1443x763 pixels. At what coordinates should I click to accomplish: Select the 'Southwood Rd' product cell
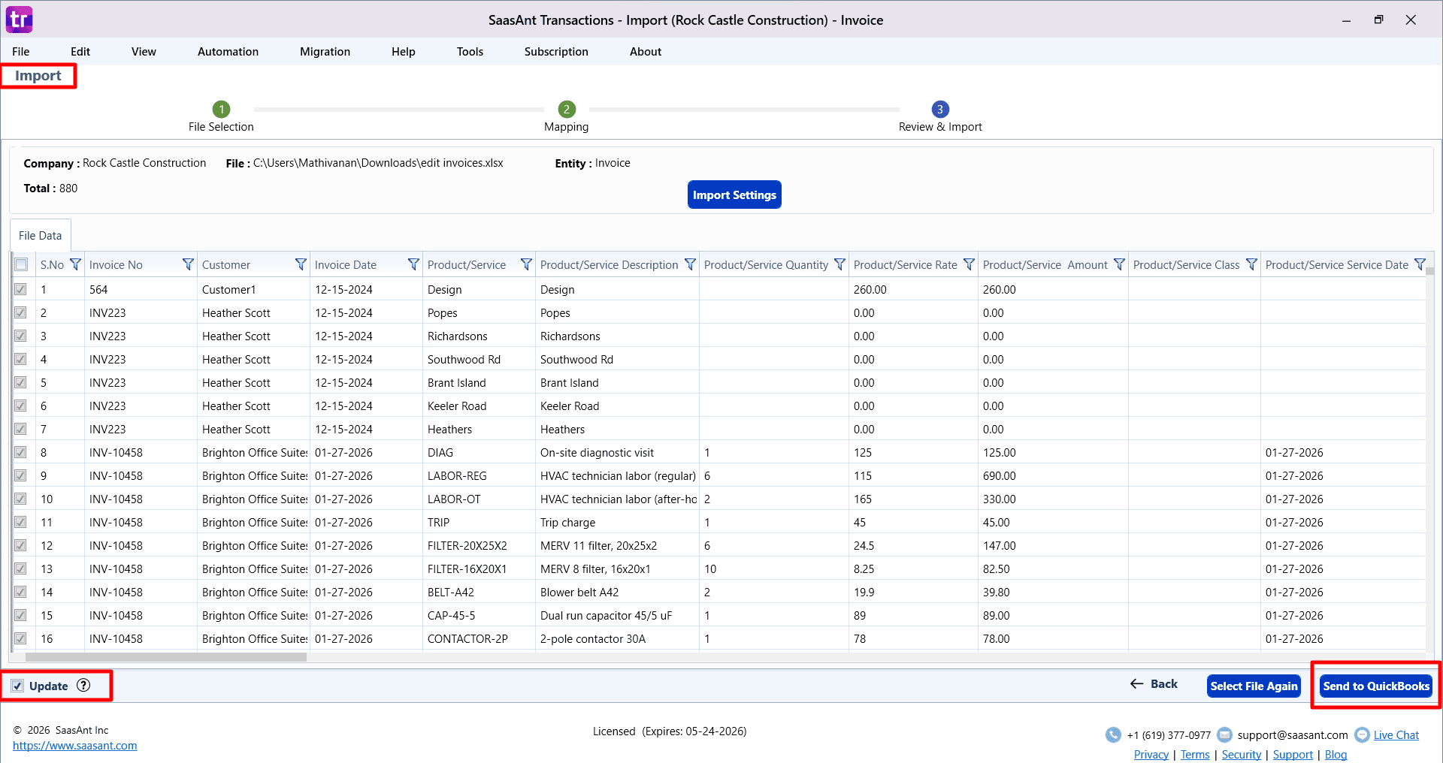coord(479,359)
